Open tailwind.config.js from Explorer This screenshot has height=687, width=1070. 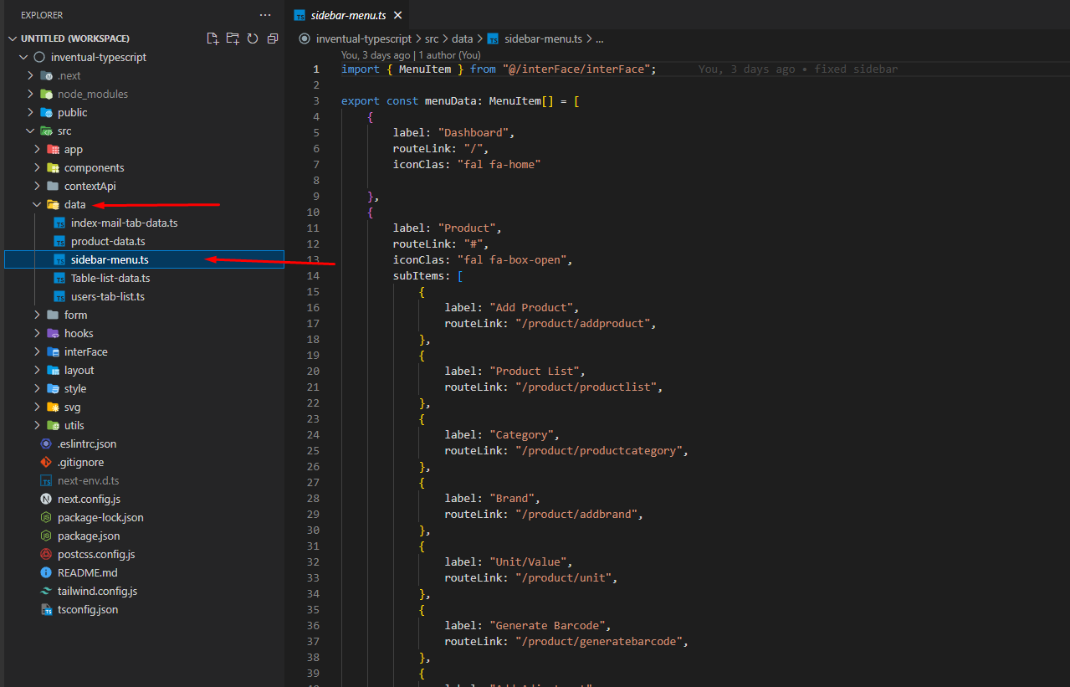coord(97,591)
